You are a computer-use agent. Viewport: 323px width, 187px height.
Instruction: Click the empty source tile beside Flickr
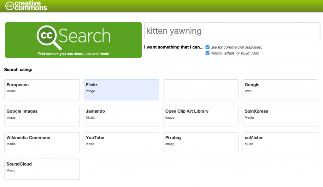201,90
